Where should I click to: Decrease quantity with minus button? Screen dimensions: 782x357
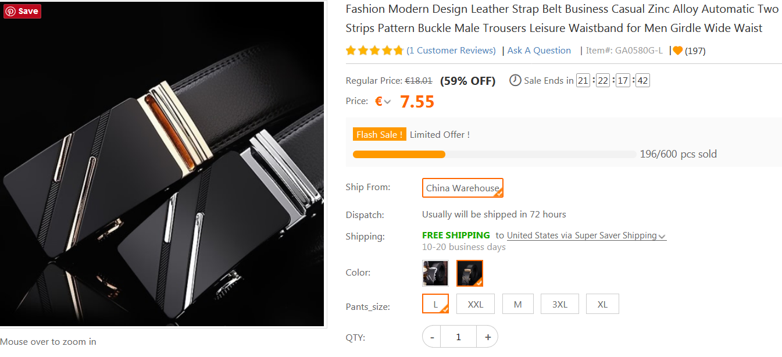pyautogui.click(x=432, y=337)
